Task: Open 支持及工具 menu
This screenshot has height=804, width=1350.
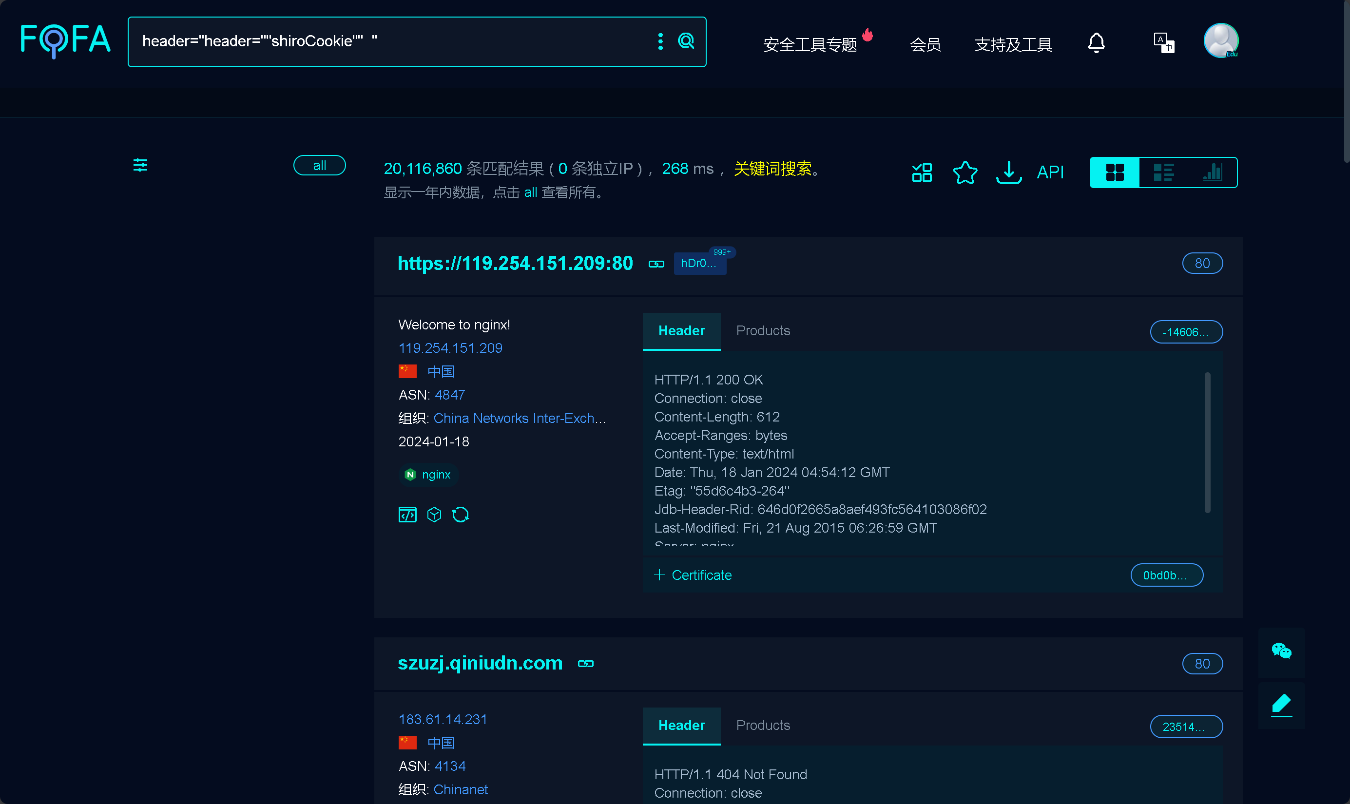Action: coord(1013,44)
